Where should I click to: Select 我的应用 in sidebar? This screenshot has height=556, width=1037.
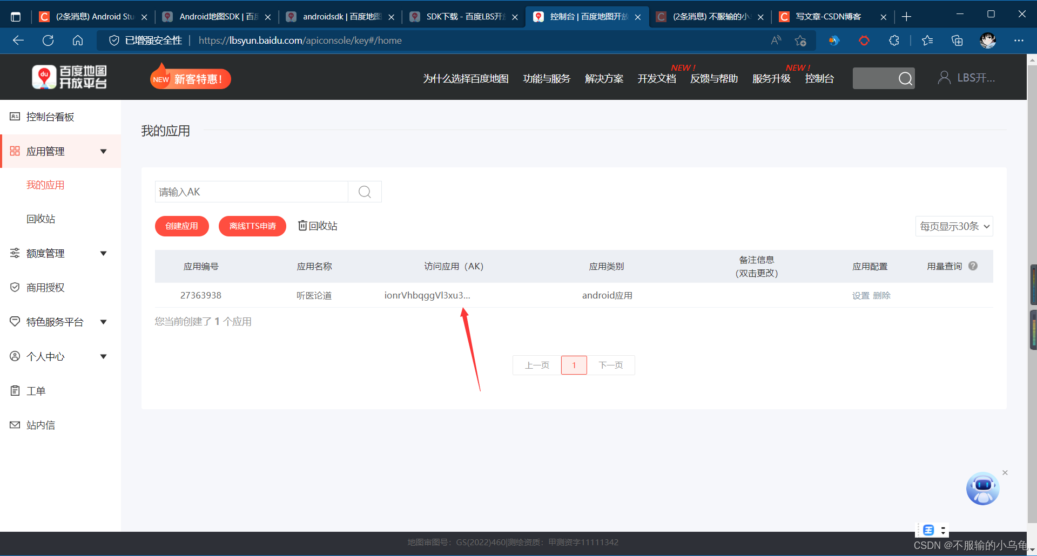pyautogui.click(x=45, y=185)
